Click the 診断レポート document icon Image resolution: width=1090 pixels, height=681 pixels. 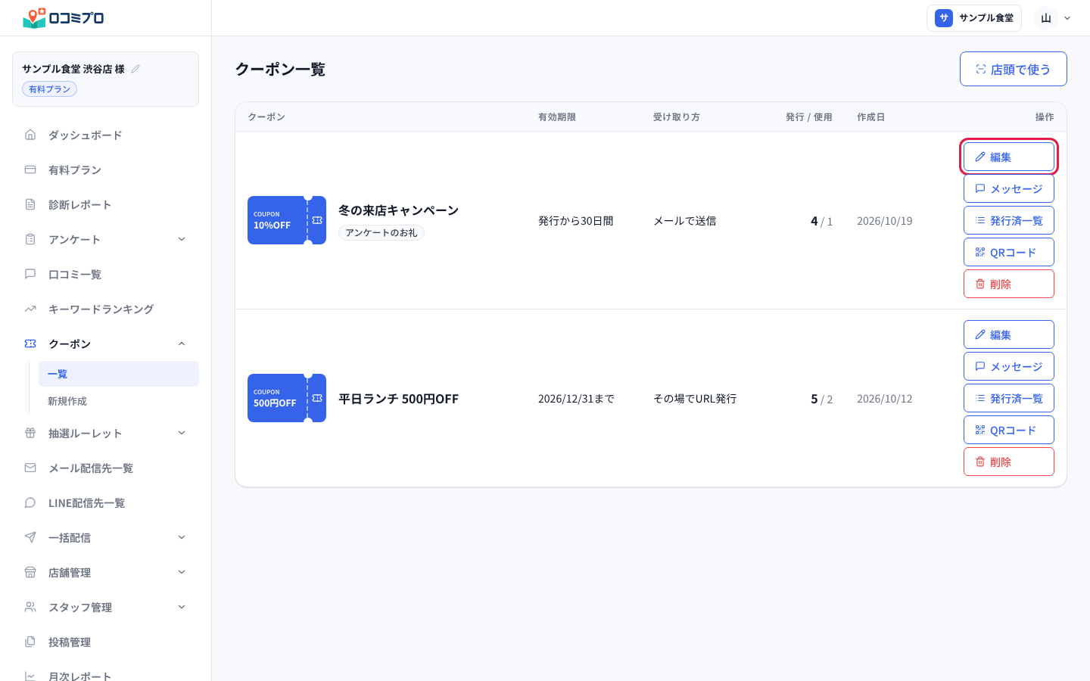[x=30, y=204]
